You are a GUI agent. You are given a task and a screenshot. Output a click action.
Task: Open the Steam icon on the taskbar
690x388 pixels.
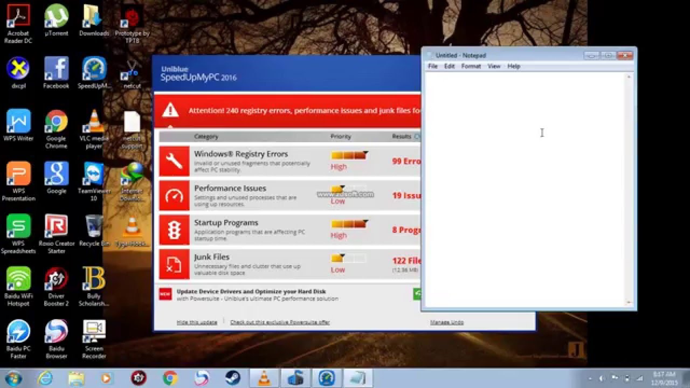click(x=233, y=378)
